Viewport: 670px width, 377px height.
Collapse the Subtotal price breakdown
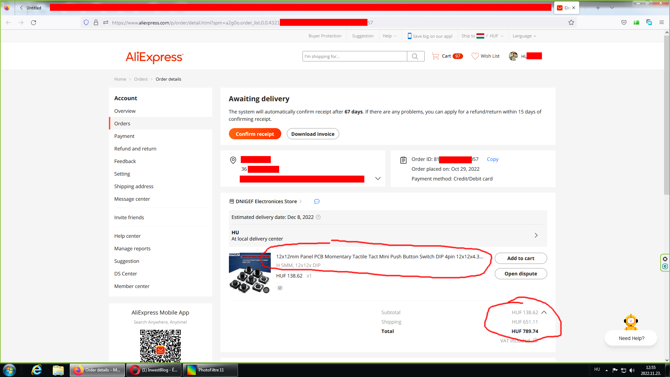click(x=544, y=312)
